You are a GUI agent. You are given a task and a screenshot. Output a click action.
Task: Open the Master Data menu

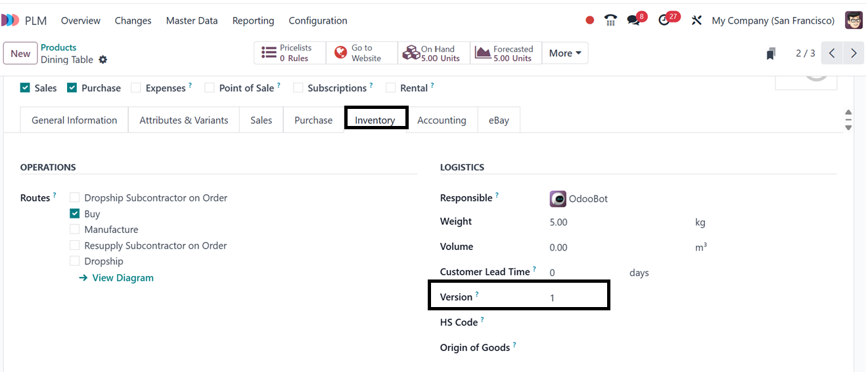coord(192,20)
